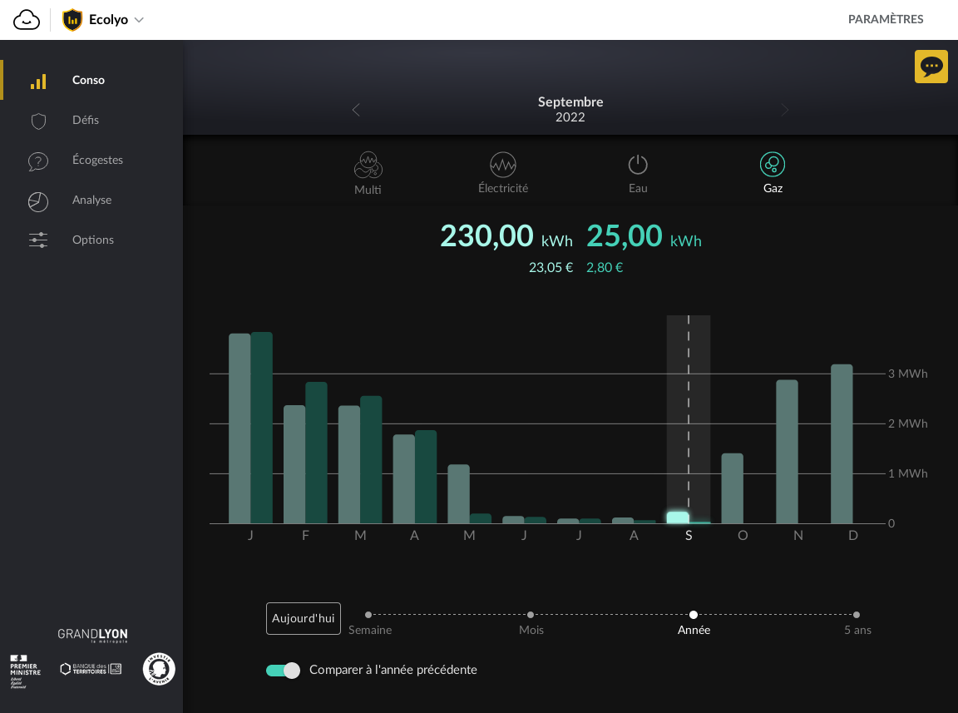
Task: Click the 3 MWh axis label
Action: point(908,374)
